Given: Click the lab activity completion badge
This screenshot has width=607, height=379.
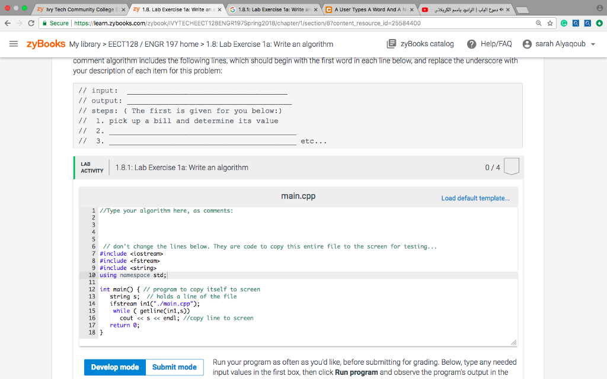Looking at the screenshot, I should [511, 167].
